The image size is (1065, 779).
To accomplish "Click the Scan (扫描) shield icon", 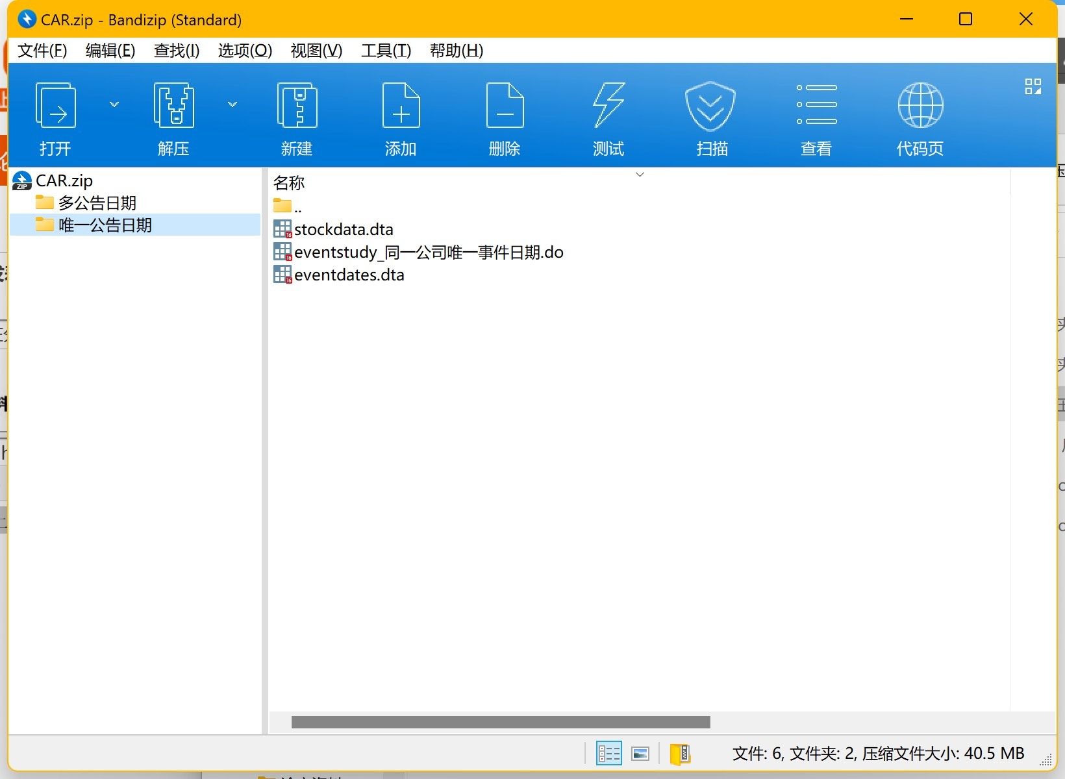I will coord(710,106).
